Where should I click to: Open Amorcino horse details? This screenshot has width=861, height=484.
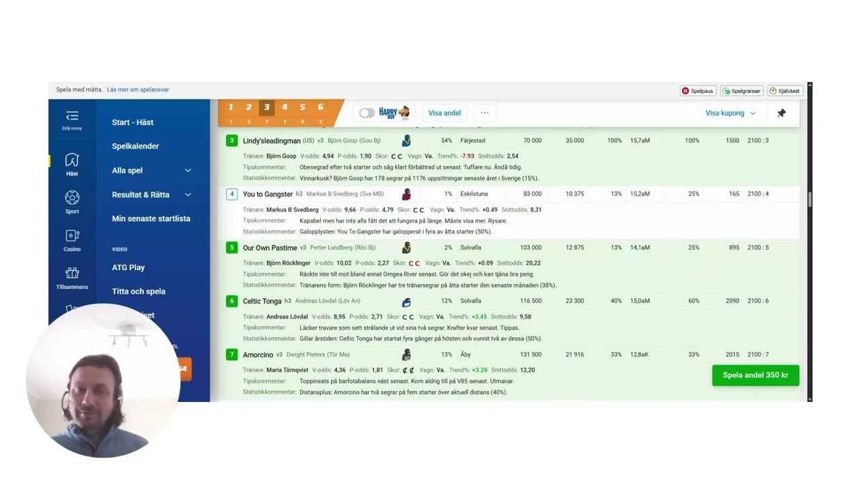tap(258, 354)
